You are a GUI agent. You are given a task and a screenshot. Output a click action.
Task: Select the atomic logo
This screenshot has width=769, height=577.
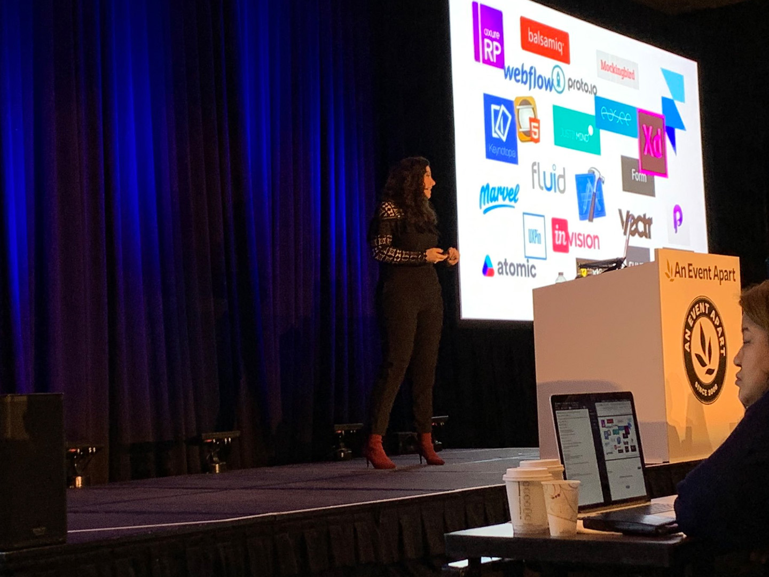coord(509,267)
